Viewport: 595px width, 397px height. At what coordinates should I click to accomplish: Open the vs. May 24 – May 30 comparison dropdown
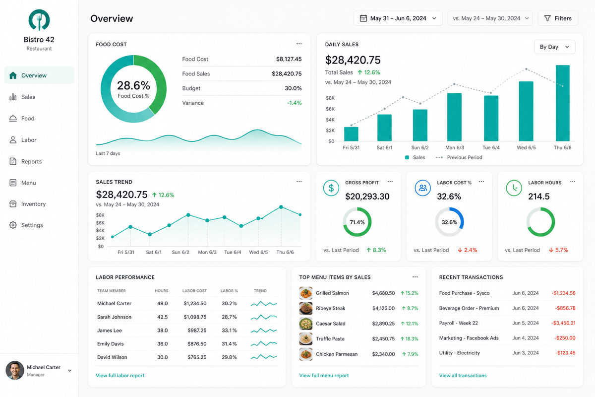[x=490, y=18]
